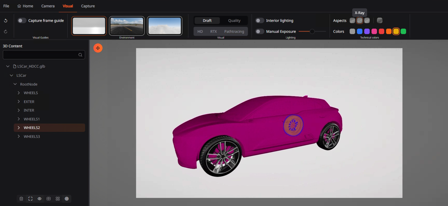Screen dimensions: 448x206
Task: Switch to the Capture tab
Action: [88, 6]
